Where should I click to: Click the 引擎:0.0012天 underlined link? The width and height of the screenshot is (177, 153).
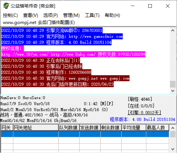[144, 113]
